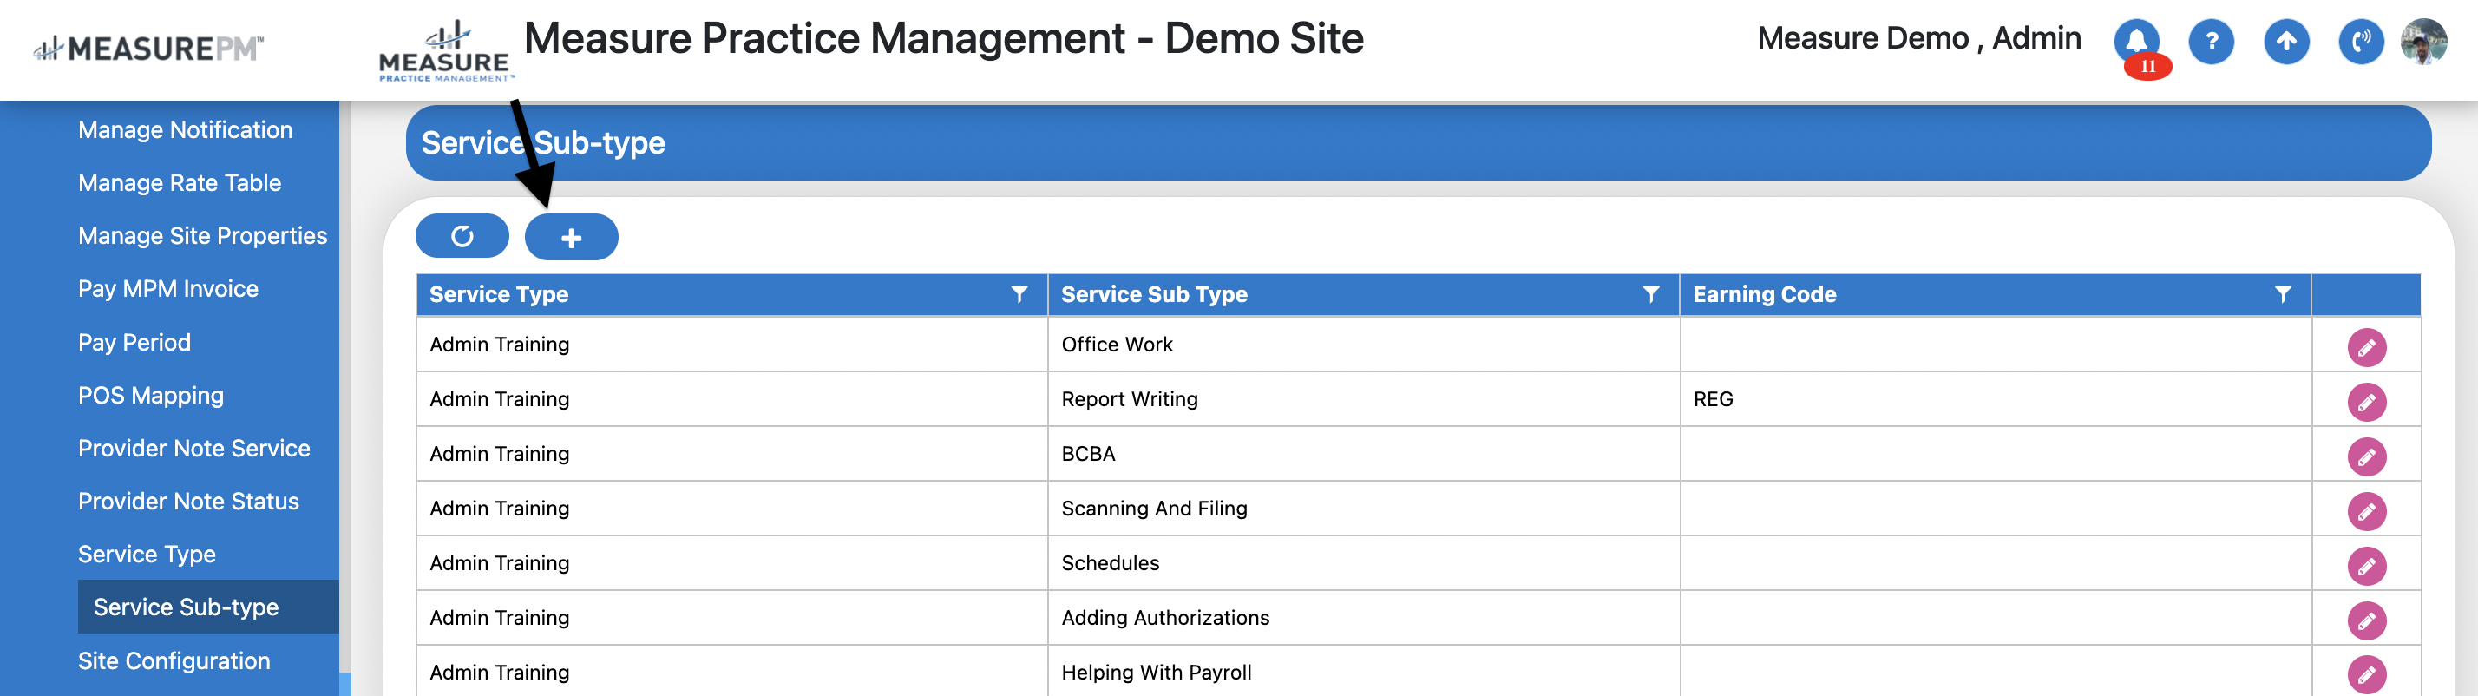The image size is (2478, 696).
Task: Go to Pay Period in sidebar
Action: 134,343
